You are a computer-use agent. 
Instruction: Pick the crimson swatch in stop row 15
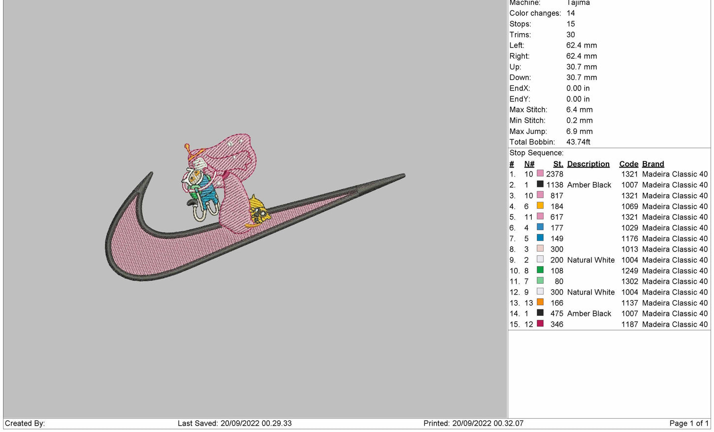pos(540,324)
